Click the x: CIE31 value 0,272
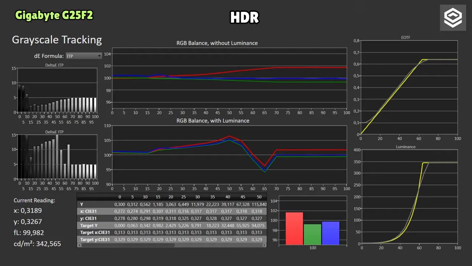472x266 pixels. click(x=119, y=211)
